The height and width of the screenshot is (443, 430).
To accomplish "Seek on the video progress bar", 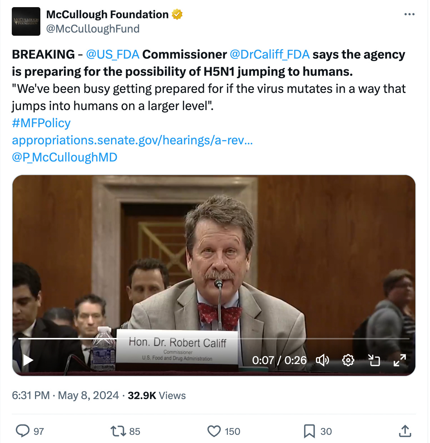I will tap(214, 338).
